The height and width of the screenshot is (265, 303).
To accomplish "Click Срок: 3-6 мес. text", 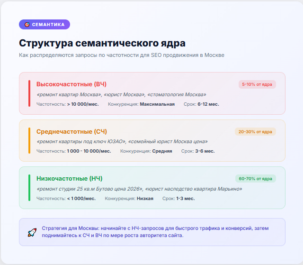I will click(198, 151).
